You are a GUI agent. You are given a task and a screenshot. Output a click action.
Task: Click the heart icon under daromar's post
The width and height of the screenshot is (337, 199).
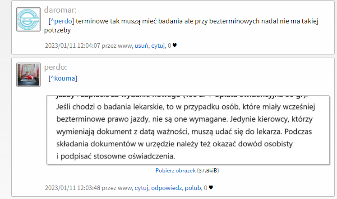click(175, 45)
